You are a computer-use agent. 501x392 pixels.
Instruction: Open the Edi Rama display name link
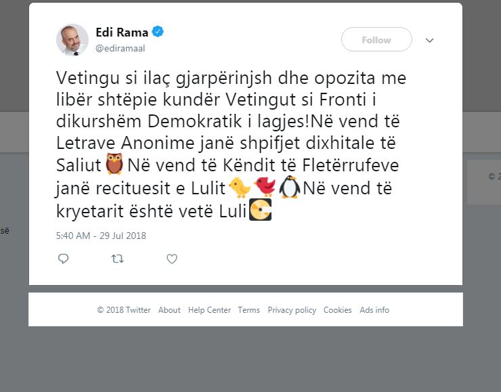point(122,32)
